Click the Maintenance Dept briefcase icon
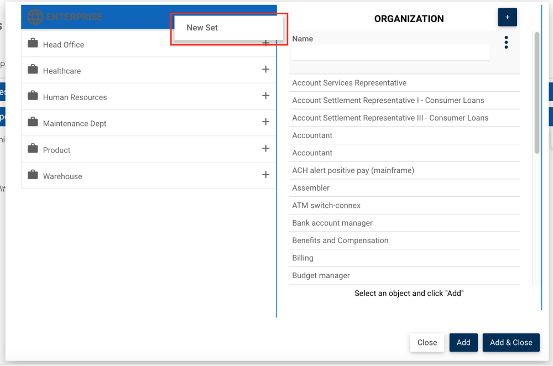 33,123
